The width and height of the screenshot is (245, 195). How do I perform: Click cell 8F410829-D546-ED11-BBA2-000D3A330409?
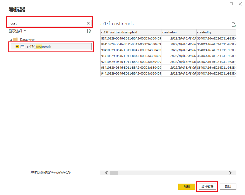point(131,44)
